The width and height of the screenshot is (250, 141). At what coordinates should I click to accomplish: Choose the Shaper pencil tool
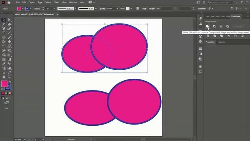tap(4, 42)
